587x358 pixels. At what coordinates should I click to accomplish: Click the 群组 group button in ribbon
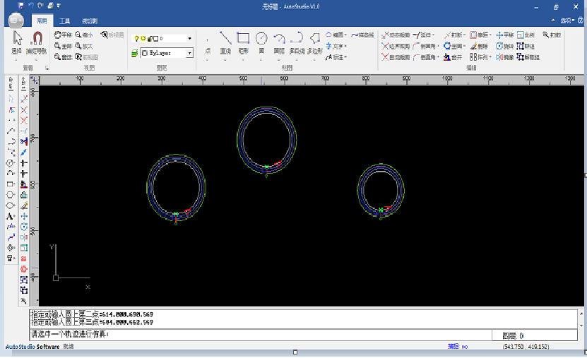pyautogui.click(x=526, y=46)
